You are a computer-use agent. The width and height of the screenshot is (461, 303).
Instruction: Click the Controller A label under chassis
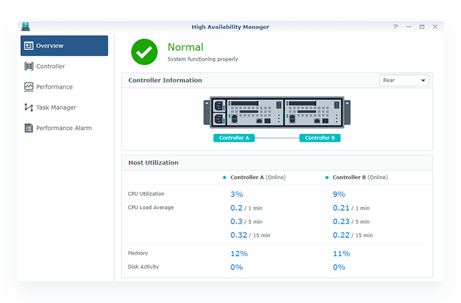234,138
